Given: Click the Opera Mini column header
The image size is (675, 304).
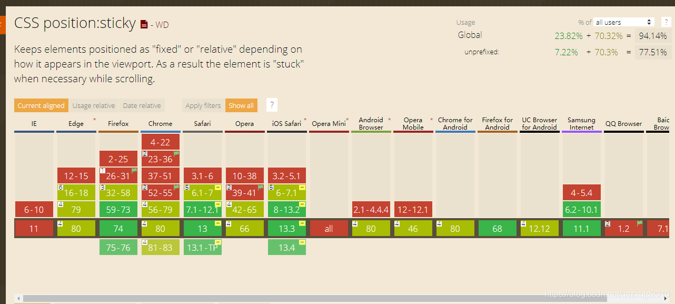Looking at the screenshot, I should tap(329, 124).
